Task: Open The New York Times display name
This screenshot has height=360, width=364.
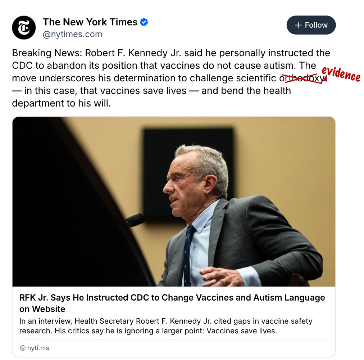Action: tap(90, 22)
